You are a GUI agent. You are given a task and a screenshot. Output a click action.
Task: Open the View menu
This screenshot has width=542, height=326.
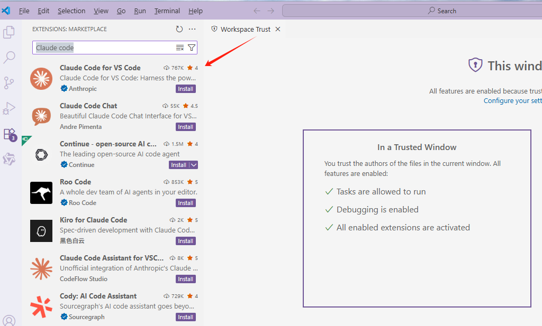(x=101, y=11)
